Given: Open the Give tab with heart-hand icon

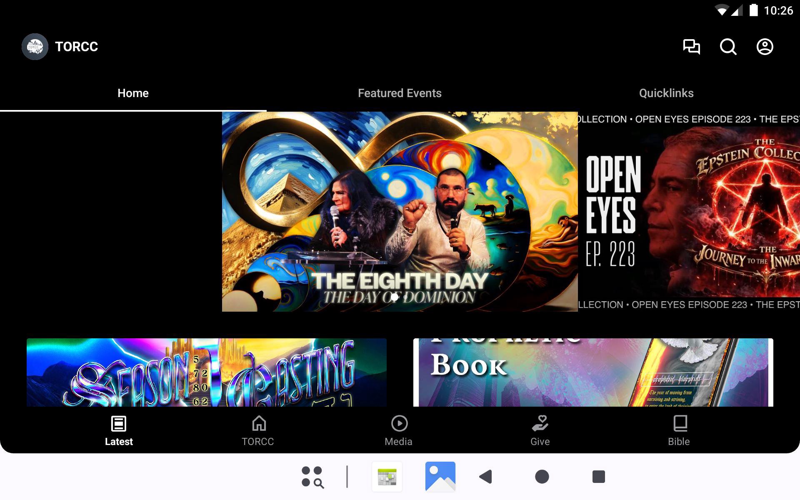Looking at the screenshot, I should (x=540, y=431).
